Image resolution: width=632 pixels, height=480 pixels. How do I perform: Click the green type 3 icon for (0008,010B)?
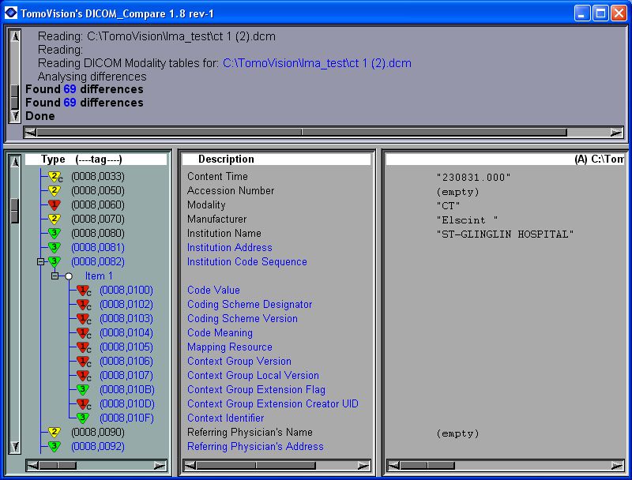pyautogui.click(x=83, y=389)
